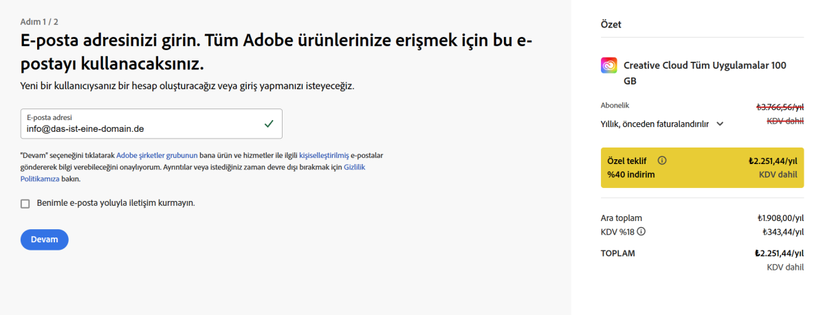The width and height of the screenshot is (825, 315).
Task: Open the Özel teklif info icon
Action: pyautogui.click(x=662, y=161)
